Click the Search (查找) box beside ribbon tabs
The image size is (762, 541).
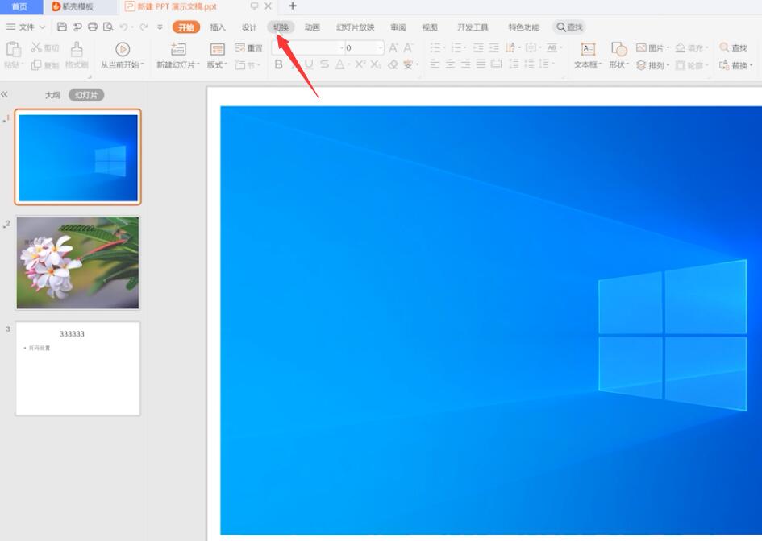point(569,27)
